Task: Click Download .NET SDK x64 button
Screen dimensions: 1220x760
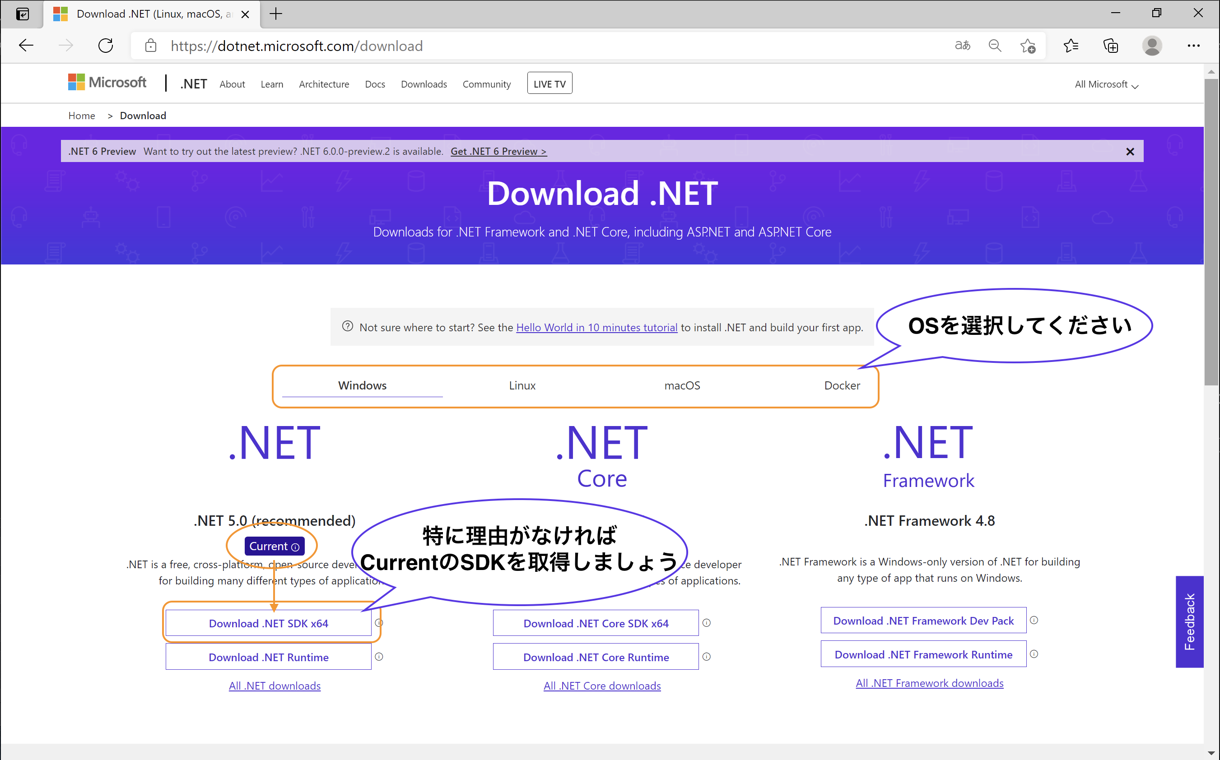Action: point(269,623)
